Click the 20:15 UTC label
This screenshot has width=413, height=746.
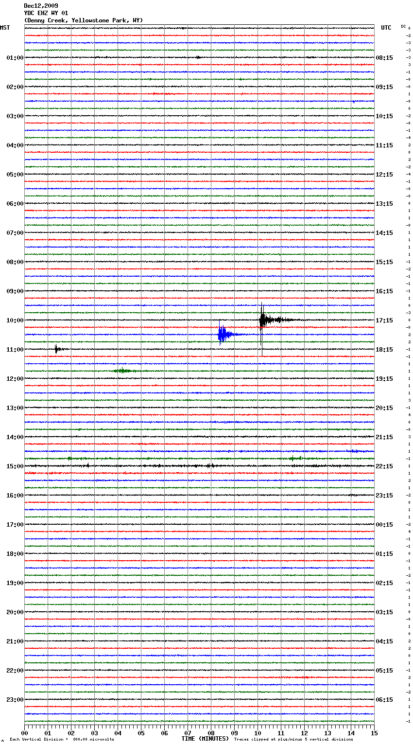(384, 408)
